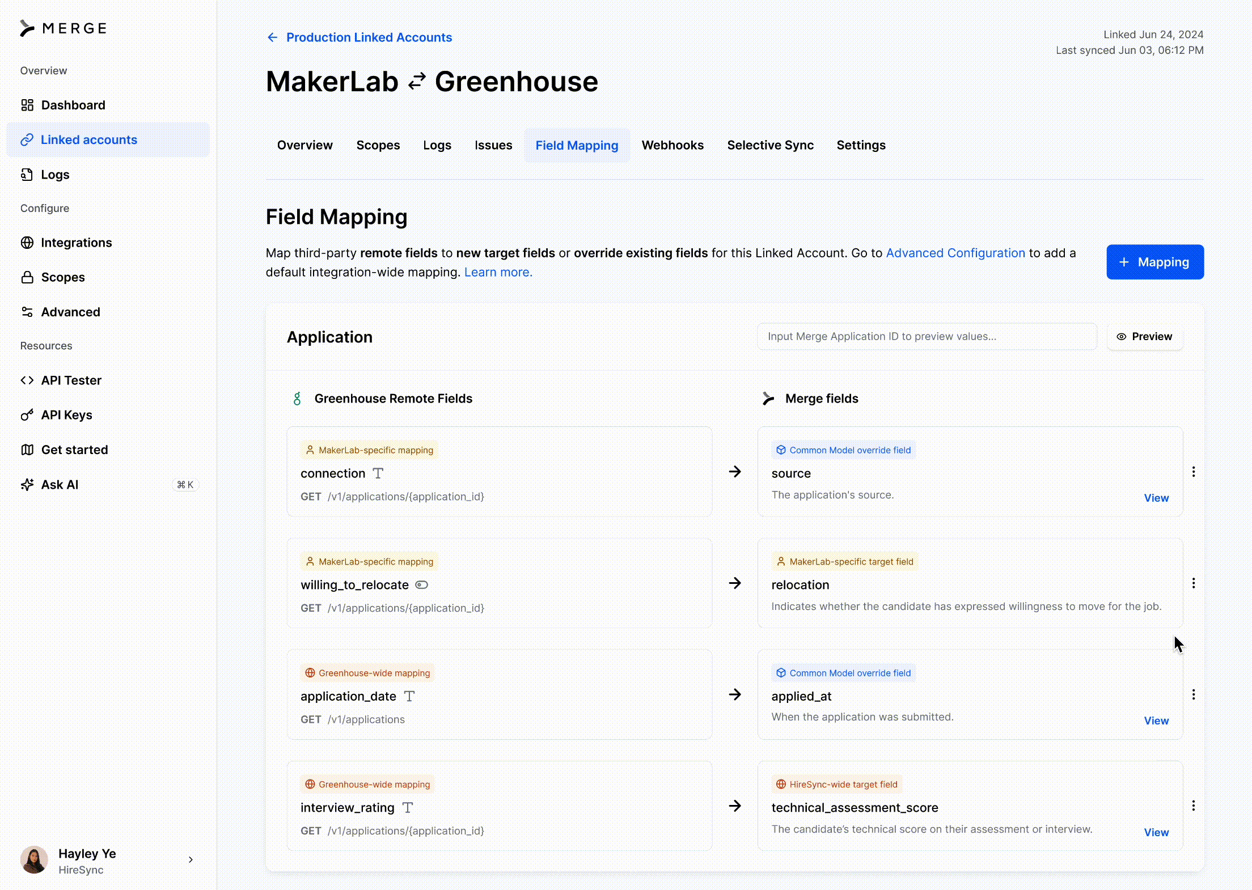Click the Preview button with eye icon
The width and height of the screenshot is (1252, 890).
[x=1145, y=336]
